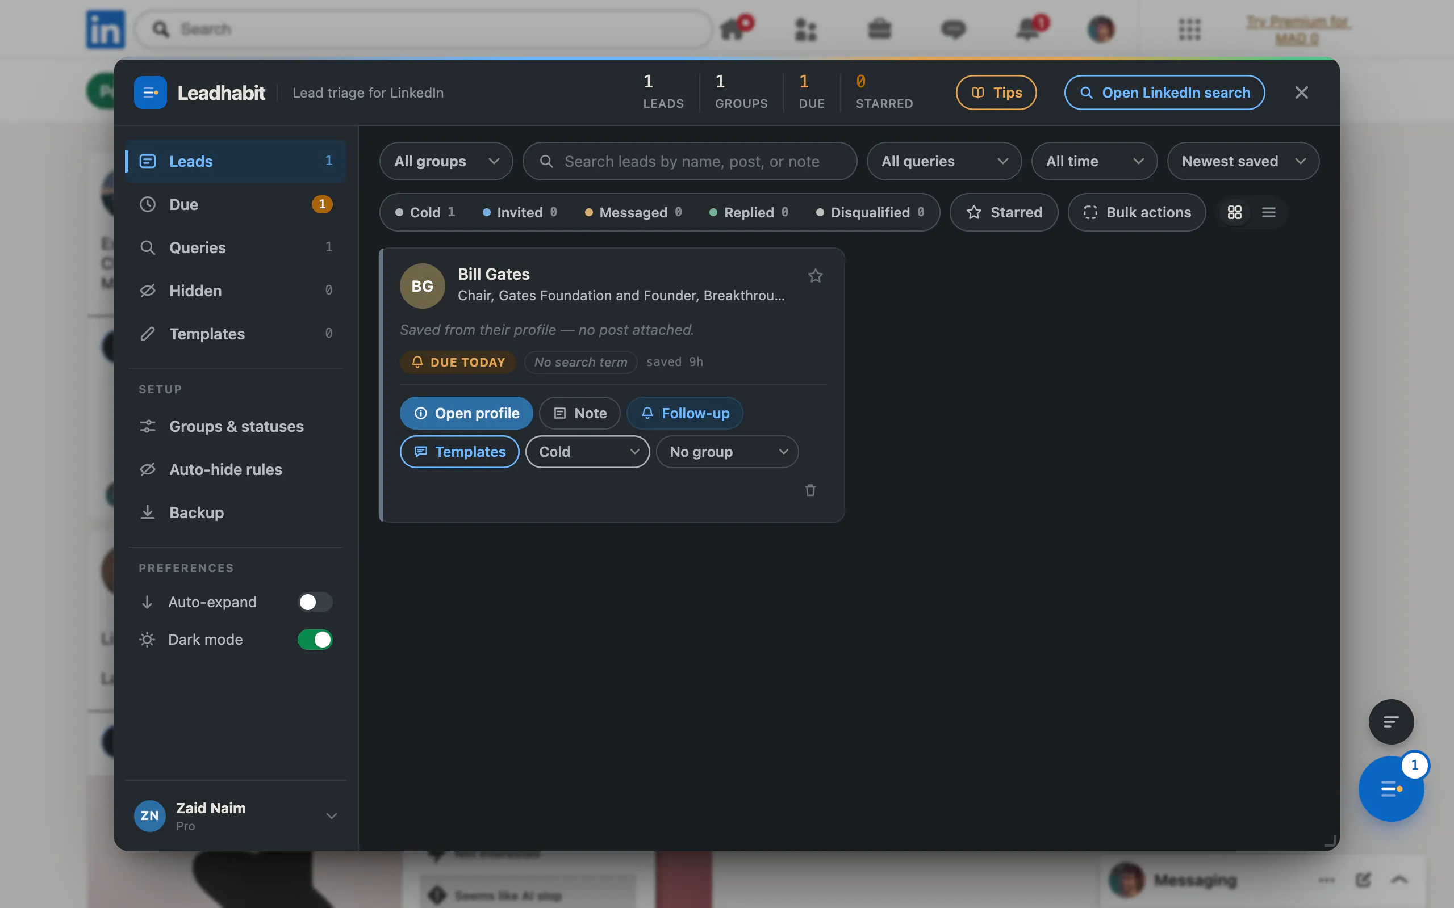Open LinkedIn notifications bell icon
1454x908 pixels.
point(1028,29)
